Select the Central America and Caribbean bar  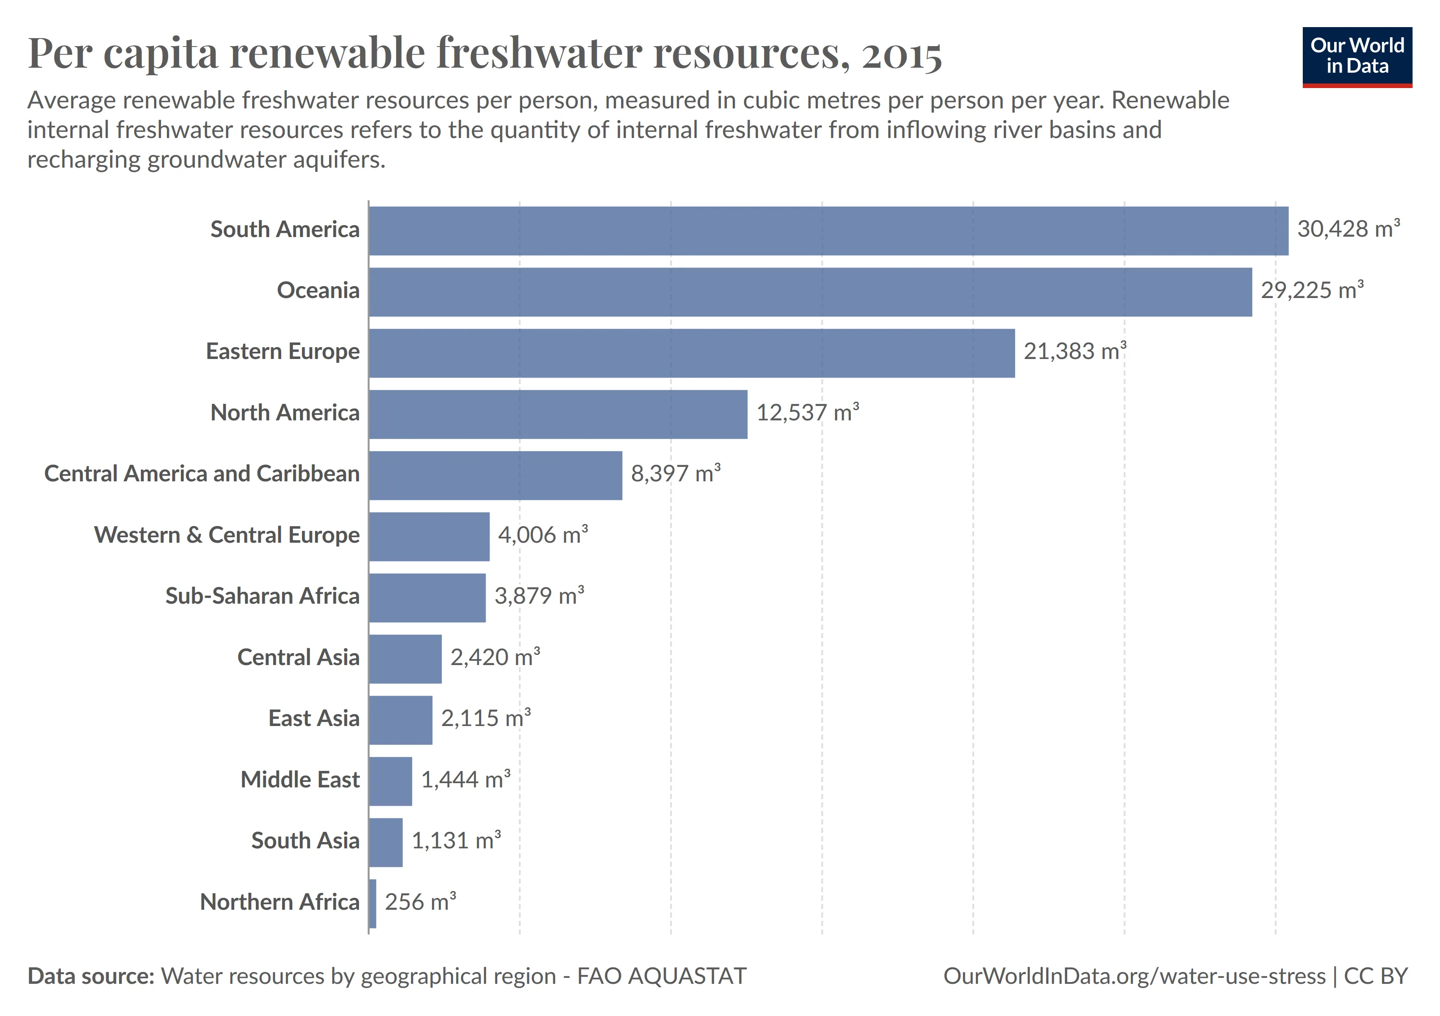(495, 475)
